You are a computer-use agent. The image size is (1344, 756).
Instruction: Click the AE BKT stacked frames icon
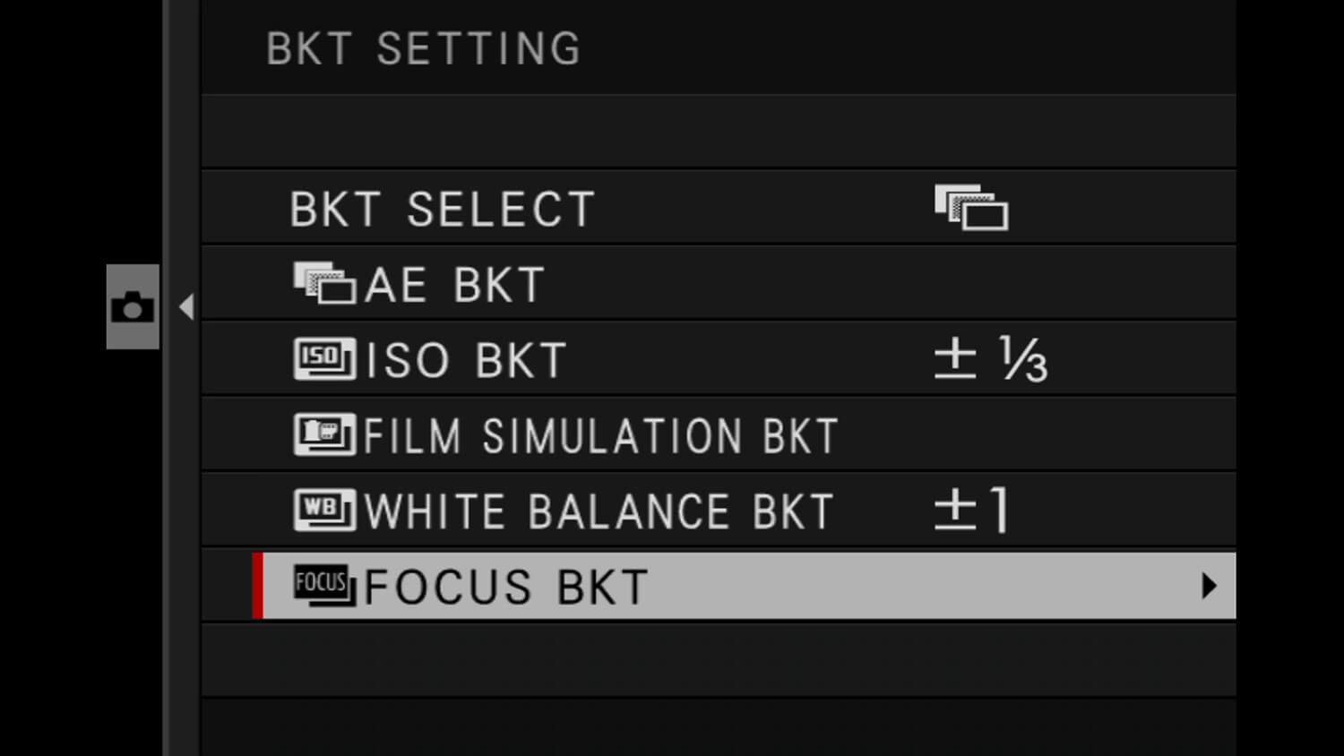tap(323, 284)
